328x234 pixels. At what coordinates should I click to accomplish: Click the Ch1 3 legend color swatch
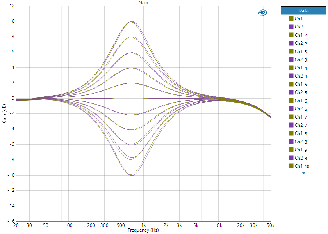click(x=291, y=51)
